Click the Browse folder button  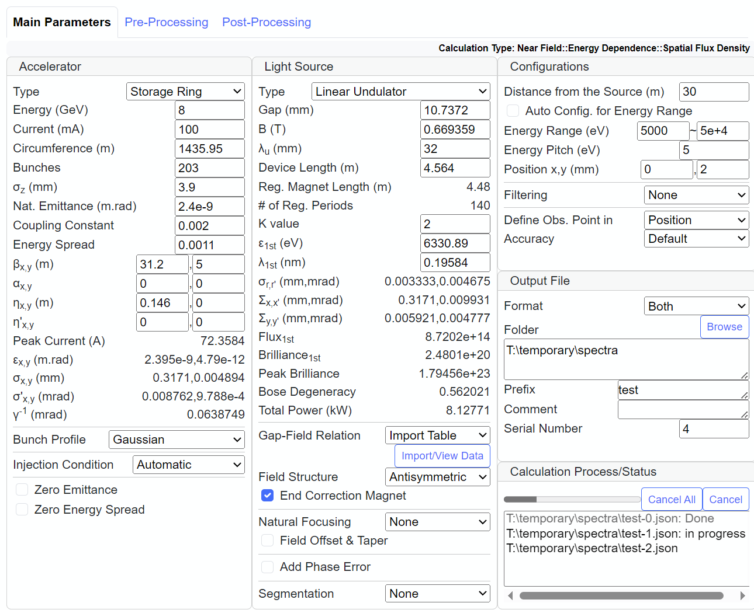point(724,327)
